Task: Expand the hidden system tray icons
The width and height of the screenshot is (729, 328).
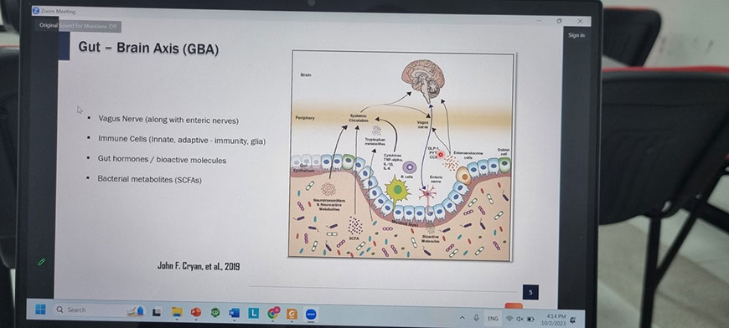Action: point(463,318)
